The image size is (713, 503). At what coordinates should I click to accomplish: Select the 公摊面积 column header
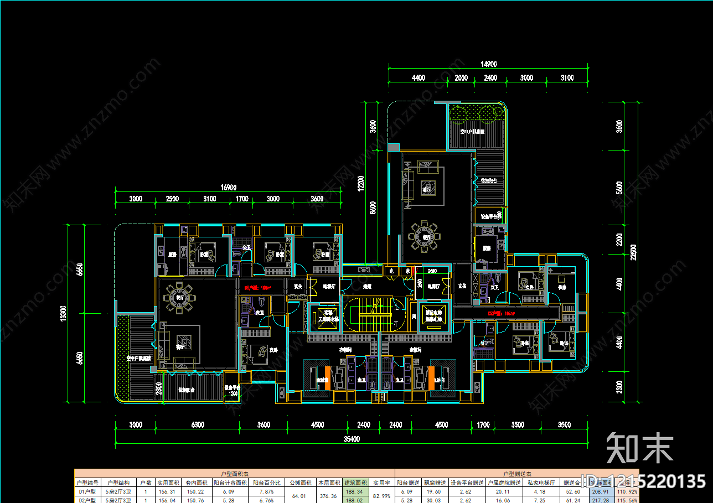[x=300, y=483]
